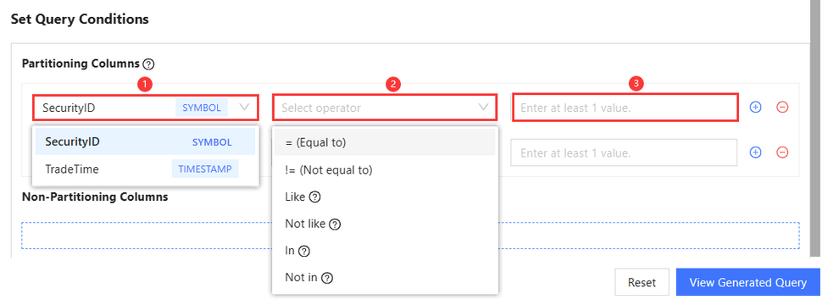Screen dimensions: 828x305
Task: Click dashed Non-Partitioning Columns area
Action: point(410,236)
